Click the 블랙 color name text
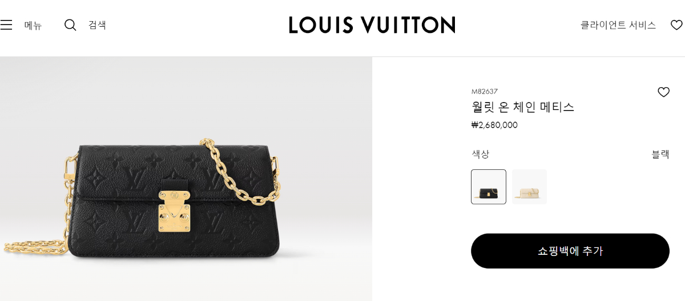 tap(660, 154)
